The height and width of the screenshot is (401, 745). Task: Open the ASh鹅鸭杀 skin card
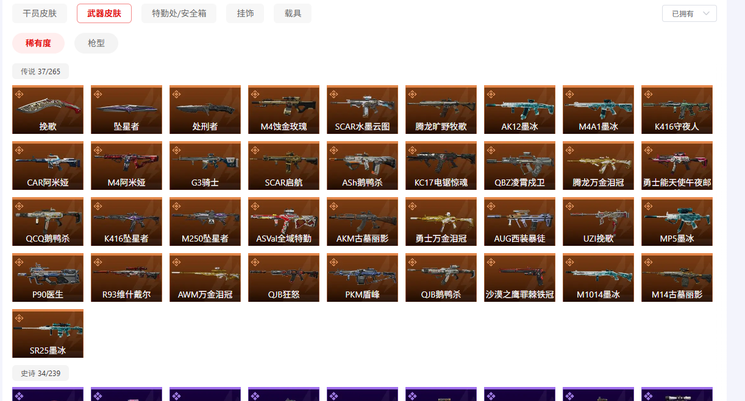tap(362, 166)
